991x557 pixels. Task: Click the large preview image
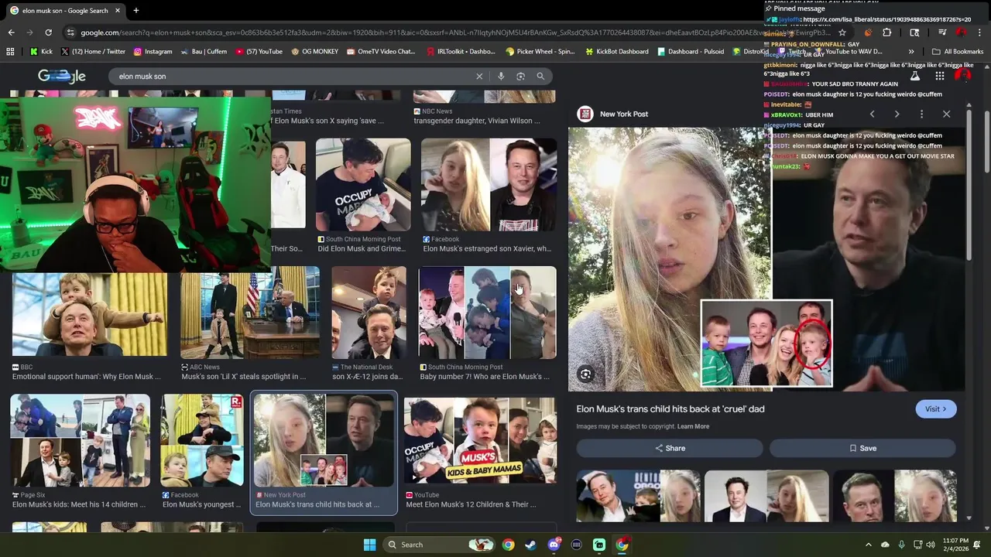[x=766, y=259]
